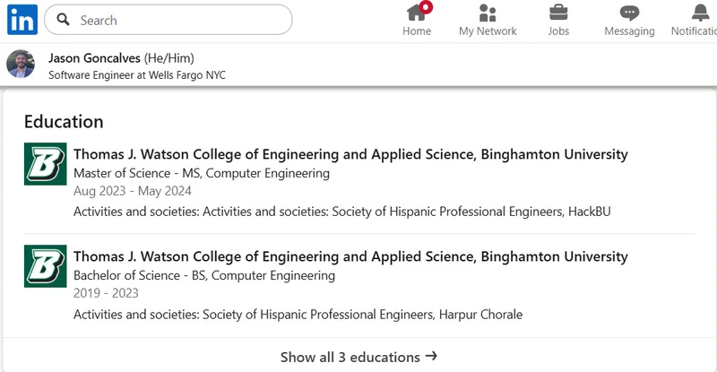The image size is (717, 372).
Task: Select the Home navigation label
Action: coord(417,31)
